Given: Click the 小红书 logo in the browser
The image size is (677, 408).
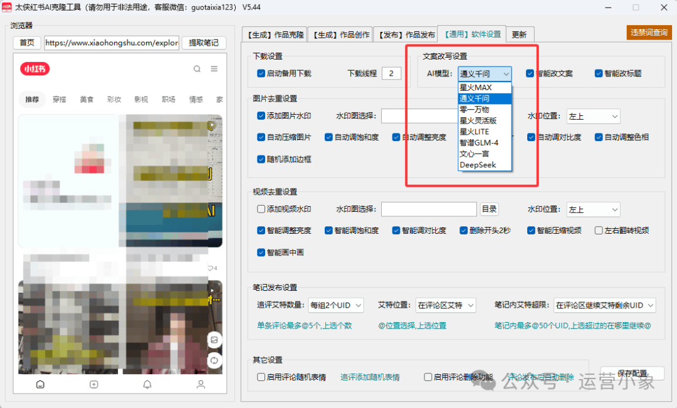Looking at the screenshot, I should [35, 69].
